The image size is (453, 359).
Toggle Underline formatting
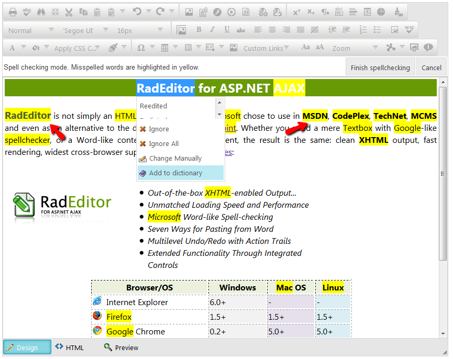tap(227, 29)
